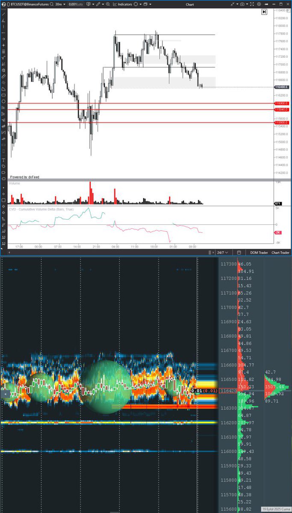This screenshot has width=292, height=513.
Task: Expand the circular tool dropdown after Indicators
Action: (x=137, y=4)
